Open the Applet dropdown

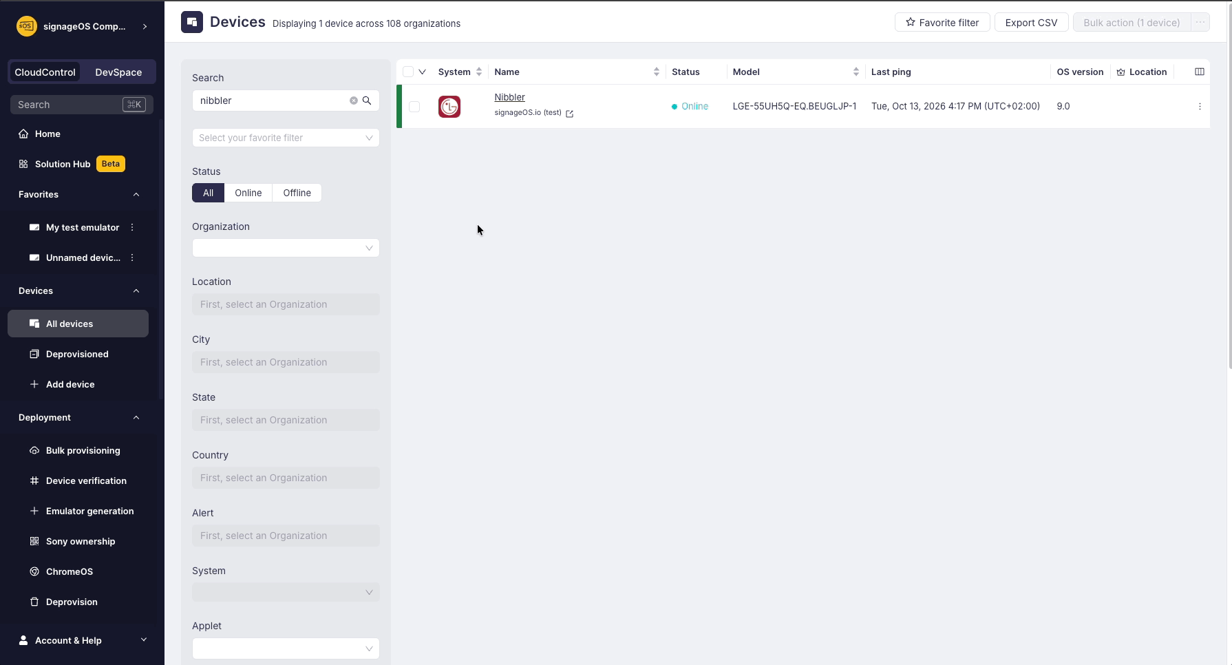(286, 648)
